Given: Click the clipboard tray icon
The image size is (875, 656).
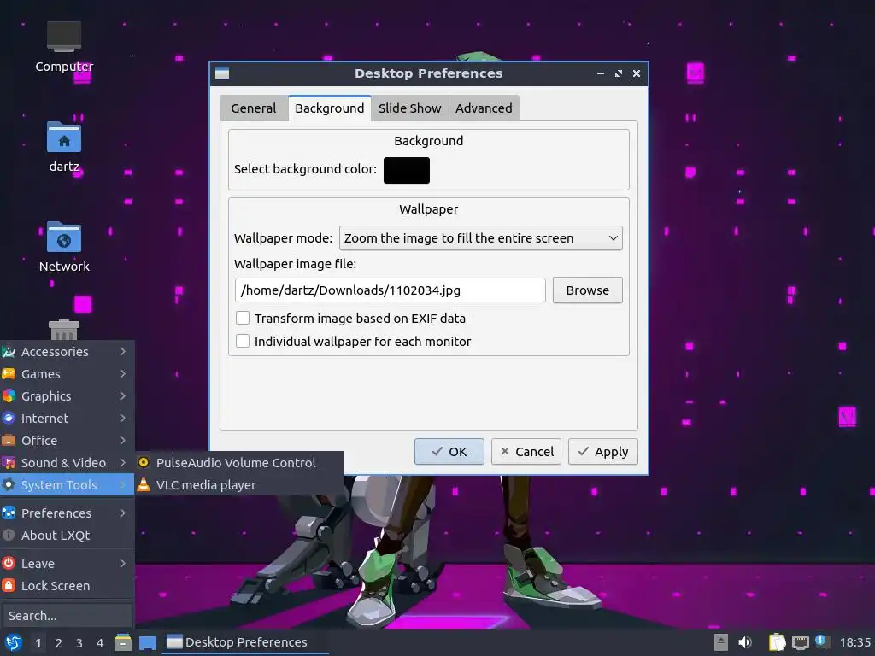Looking at the screenshot, I should (777, 642).
